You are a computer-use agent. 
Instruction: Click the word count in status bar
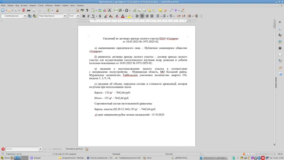[x=64, y=154]
